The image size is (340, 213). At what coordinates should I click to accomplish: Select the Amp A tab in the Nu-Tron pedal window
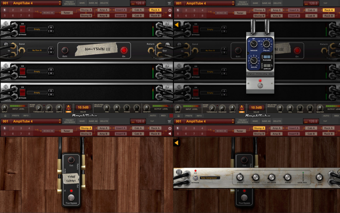coord(277,10)
